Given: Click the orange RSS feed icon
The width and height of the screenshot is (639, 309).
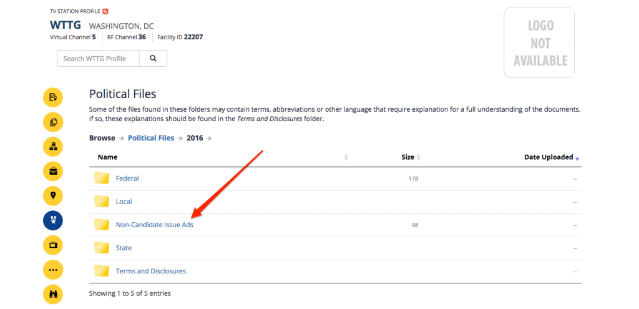Looking at the screenshot, I should 105,12.
